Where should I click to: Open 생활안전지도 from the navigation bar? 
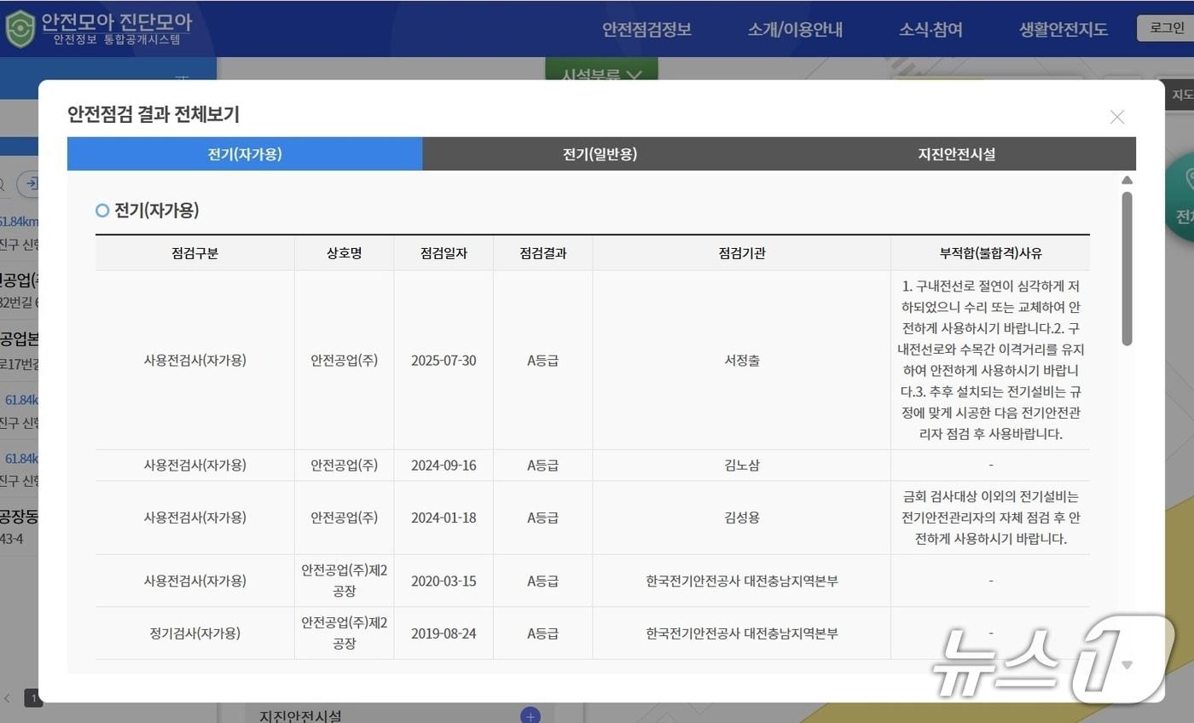[1063, 28]
